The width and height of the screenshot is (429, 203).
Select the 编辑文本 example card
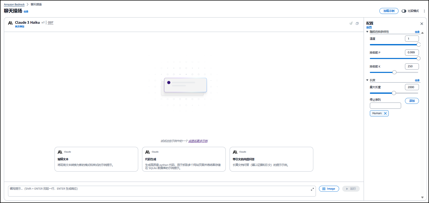pos(96,159)
